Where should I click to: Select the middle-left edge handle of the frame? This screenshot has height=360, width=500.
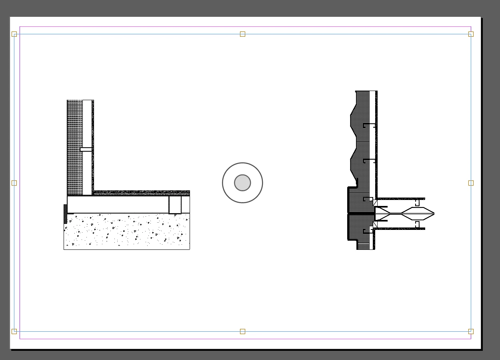[14, 183]
